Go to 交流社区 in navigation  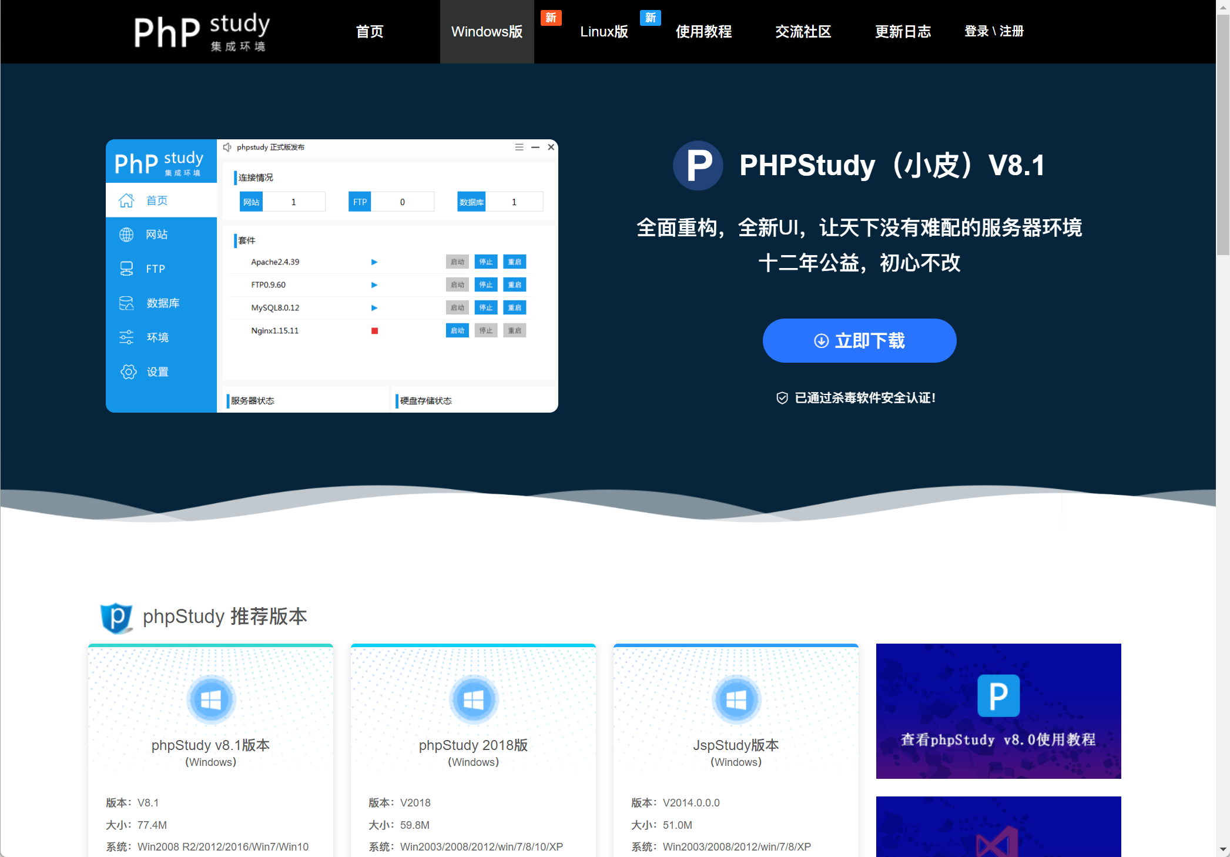click(x=803, y=32)
